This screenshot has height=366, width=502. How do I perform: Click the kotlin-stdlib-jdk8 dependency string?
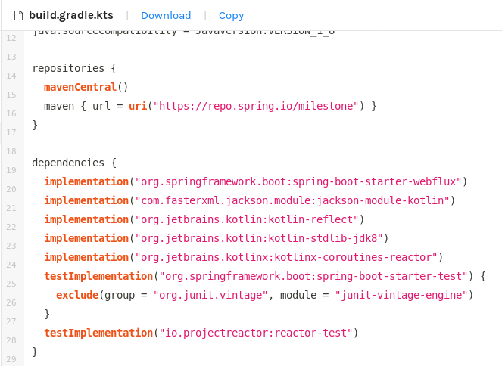[x=259, y=238]
